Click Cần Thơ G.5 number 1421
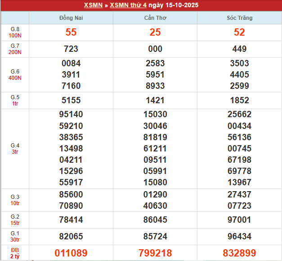The image size is (282, 261). click(155, 101)
